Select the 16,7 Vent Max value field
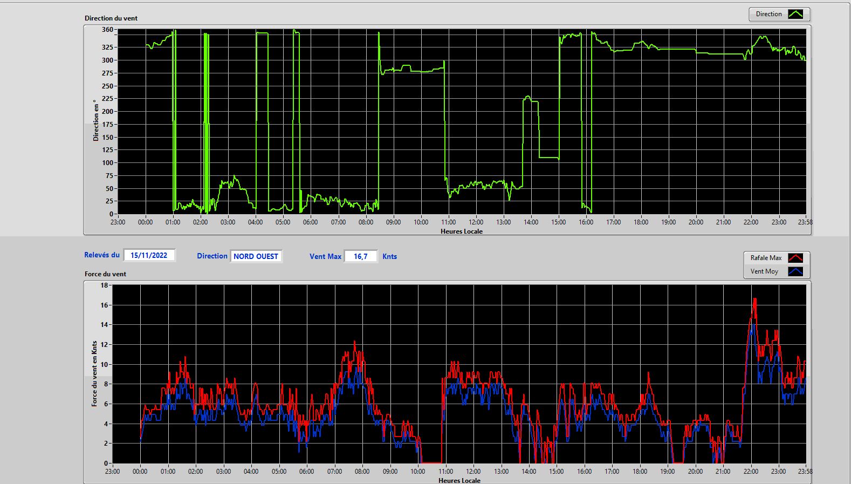851x484 pixels. 361,256
